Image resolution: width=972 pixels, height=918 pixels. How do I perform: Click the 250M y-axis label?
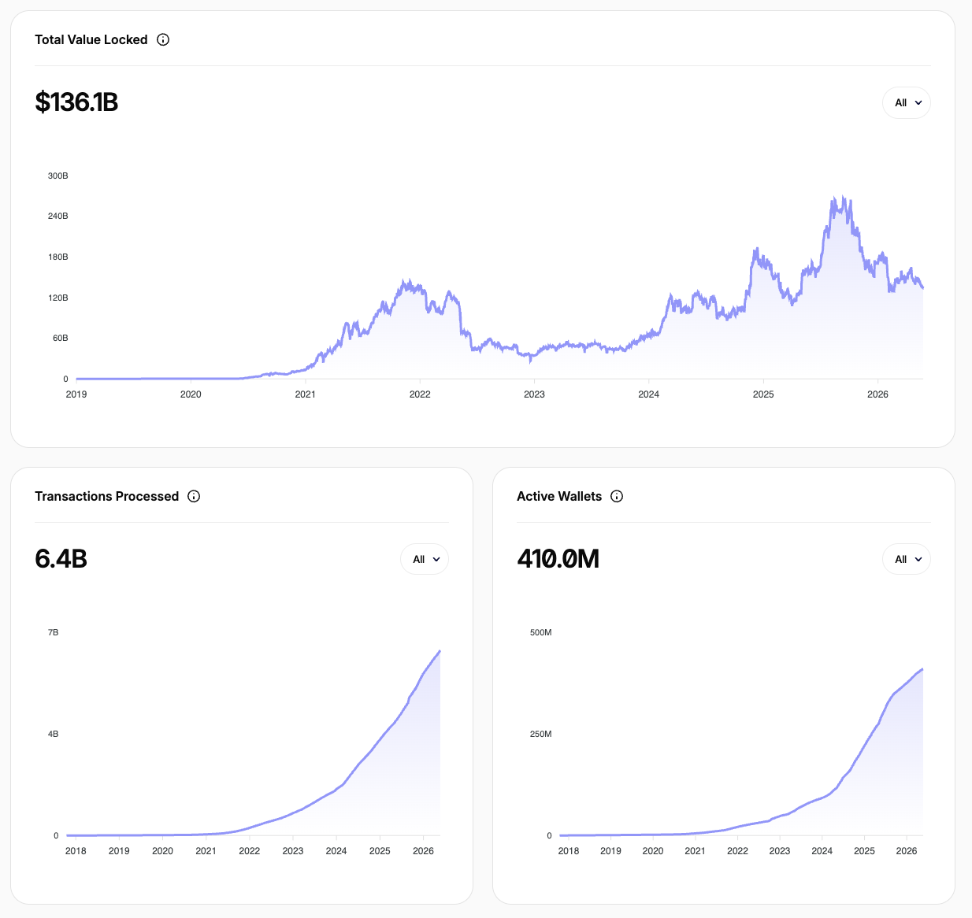[541, 734]
